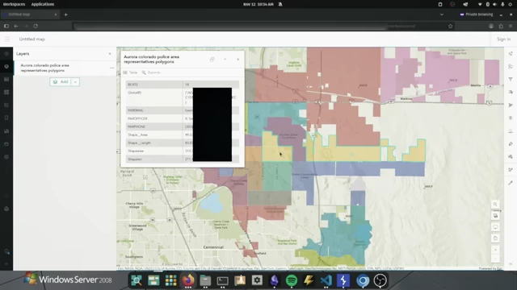Open OBS Studio from the dock
Image resolution: width=517 pixels, height=290 pixels.
(380, 280)
